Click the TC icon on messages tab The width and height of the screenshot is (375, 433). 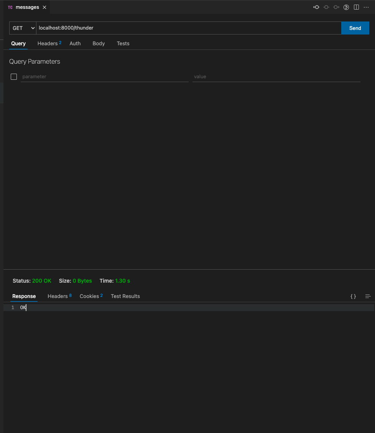click(10, 7)
